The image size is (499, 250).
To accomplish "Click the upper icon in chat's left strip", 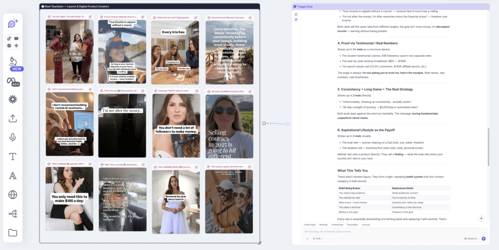I will (x=296, y=14).
